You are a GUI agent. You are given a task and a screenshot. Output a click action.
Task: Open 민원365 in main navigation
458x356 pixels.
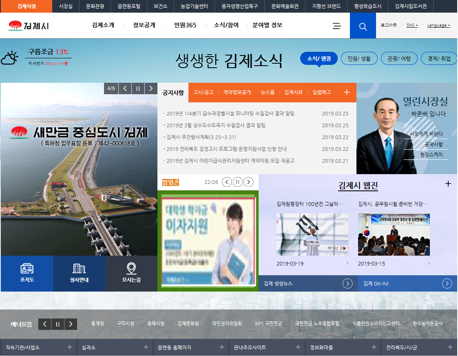click(185, 25)
